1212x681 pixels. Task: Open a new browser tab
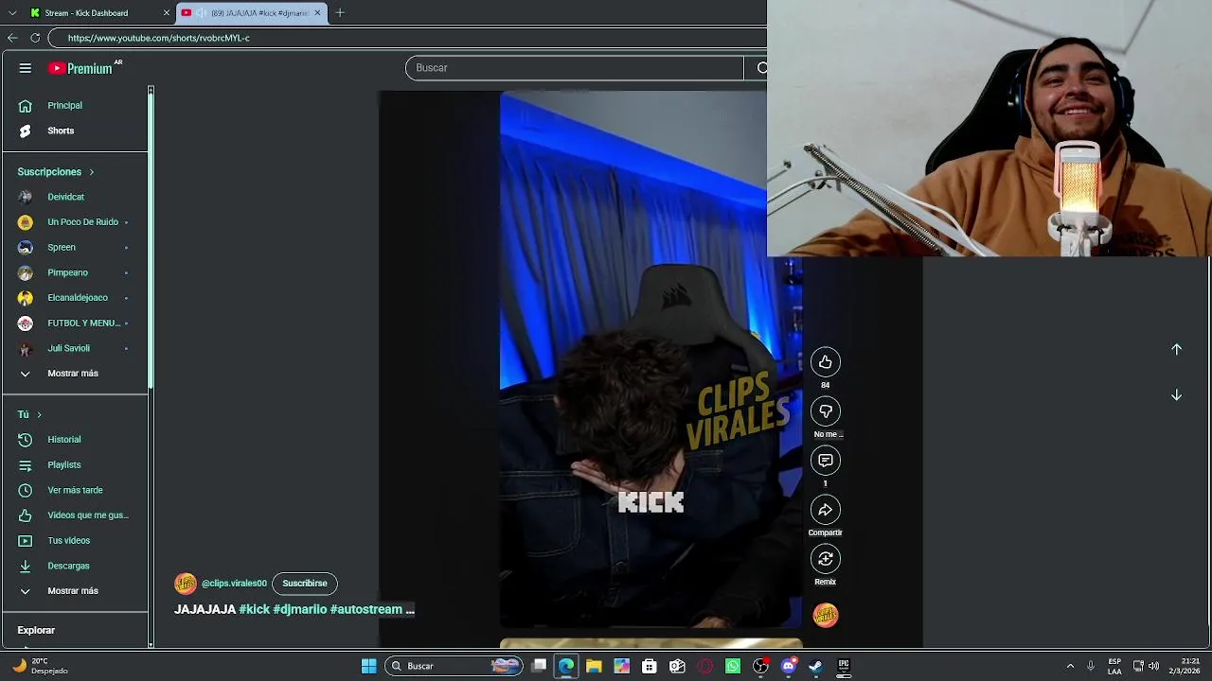(340, 13)
